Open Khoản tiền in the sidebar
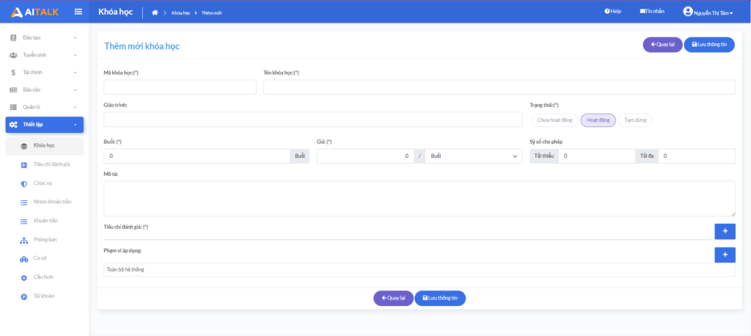The height and width of the screenshot is (336, 751). tap(45, 221)
